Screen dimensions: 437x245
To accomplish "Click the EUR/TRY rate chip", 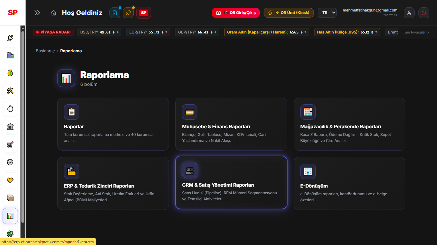I will (148, 32).
